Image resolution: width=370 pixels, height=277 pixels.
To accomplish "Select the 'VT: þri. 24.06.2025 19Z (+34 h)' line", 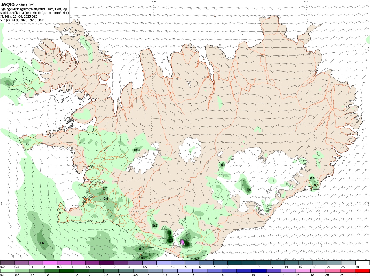I will [x=23, y=20].
